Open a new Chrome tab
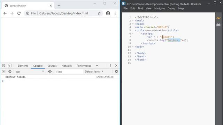223x125 pixels. pos(59,6)
